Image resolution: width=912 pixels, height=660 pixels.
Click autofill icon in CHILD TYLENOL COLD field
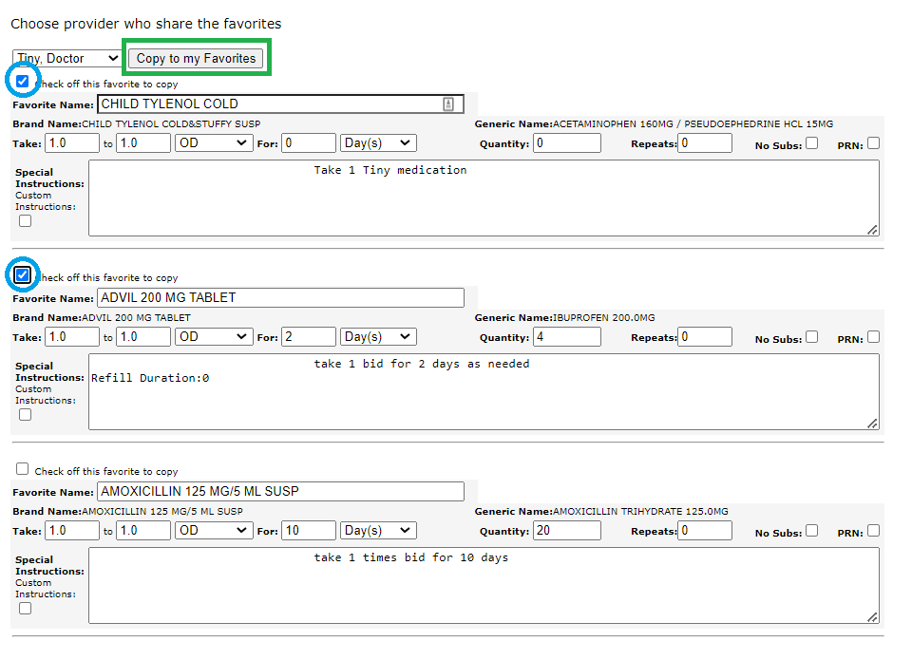[x=448, y=104]
